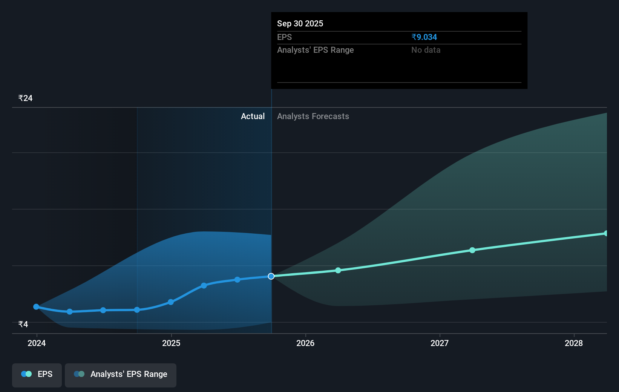Click the No data label in tooltip
619x392 pixels.
426,50
